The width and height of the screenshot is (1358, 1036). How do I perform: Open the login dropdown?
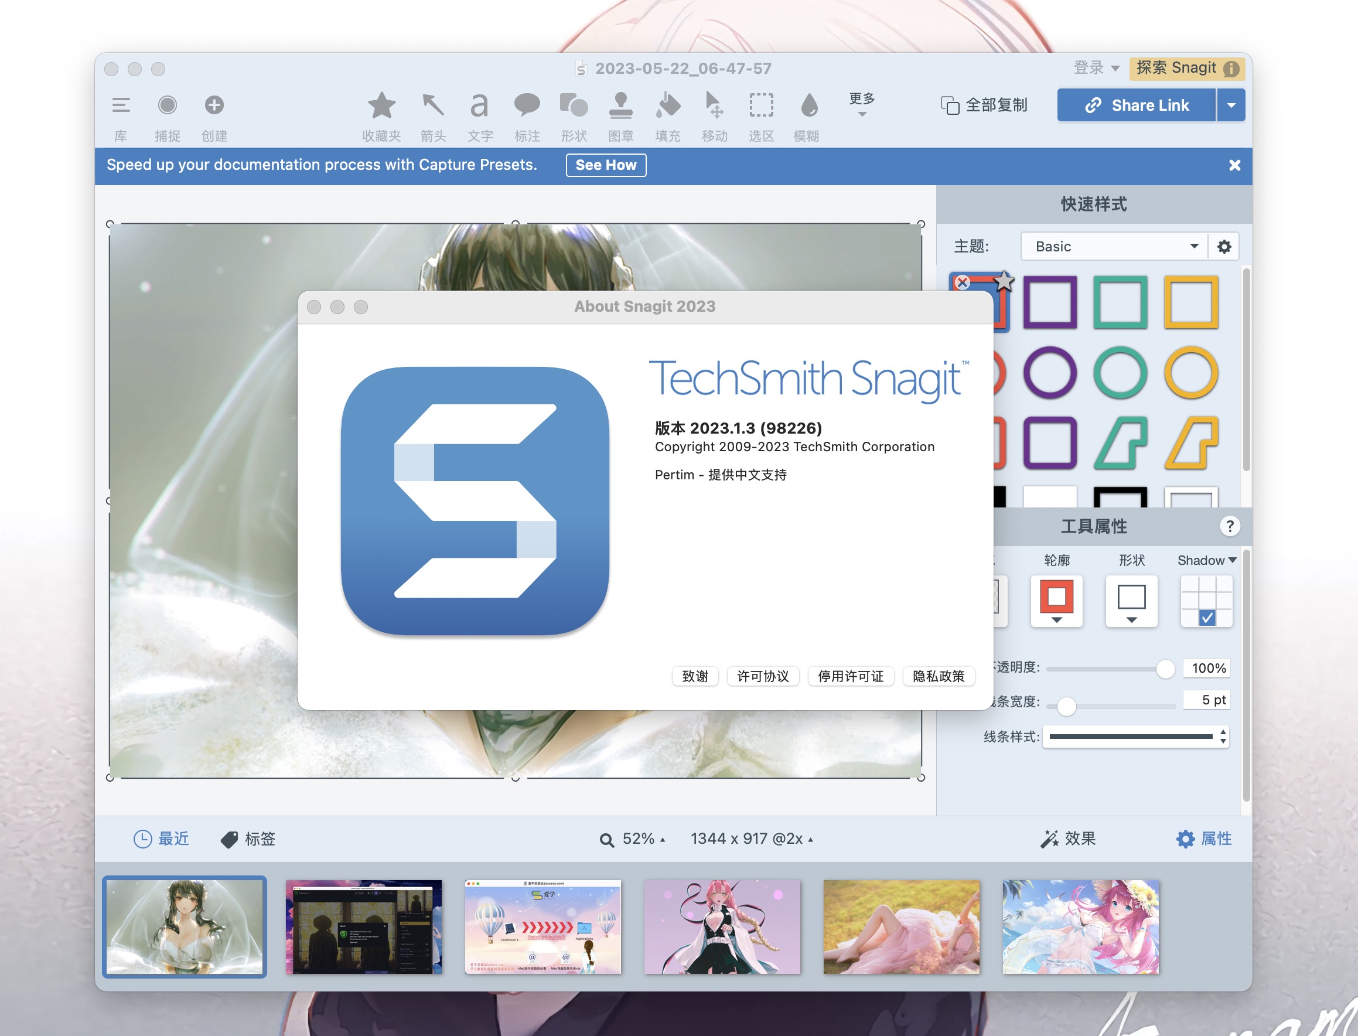coord(1096,68)
